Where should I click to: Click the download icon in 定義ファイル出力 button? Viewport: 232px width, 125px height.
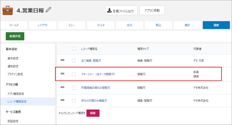click(x=109, y=10)
